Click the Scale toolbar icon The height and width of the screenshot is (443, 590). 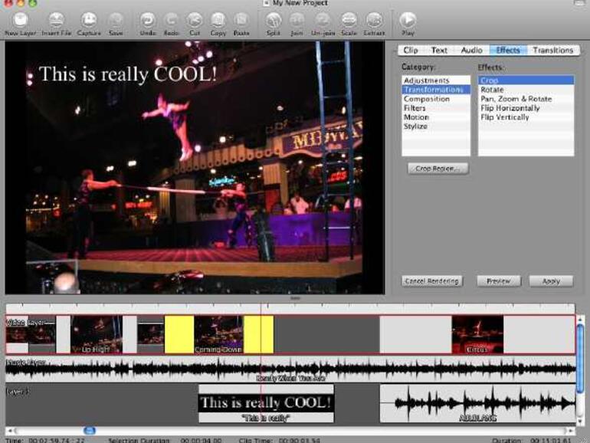349,21
